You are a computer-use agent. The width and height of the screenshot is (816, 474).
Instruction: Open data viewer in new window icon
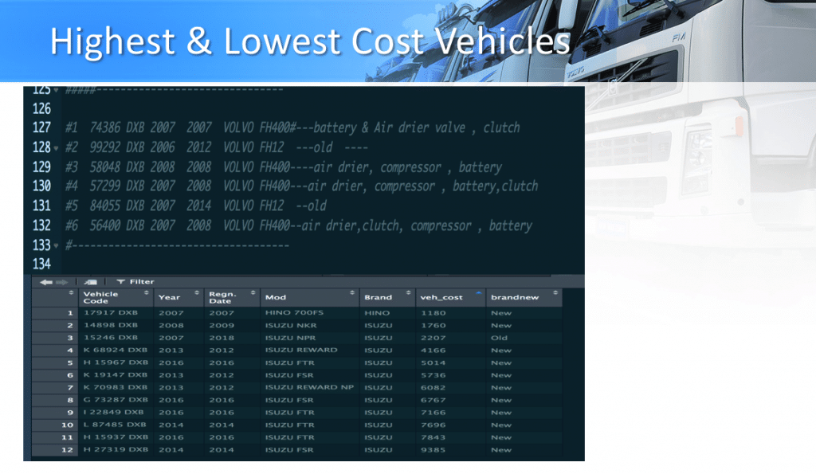(x=91, y=282)
